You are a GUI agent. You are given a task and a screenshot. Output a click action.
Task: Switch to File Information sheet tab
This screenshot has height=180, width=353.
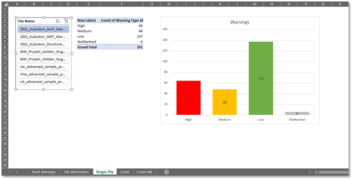tap(76, 172)
